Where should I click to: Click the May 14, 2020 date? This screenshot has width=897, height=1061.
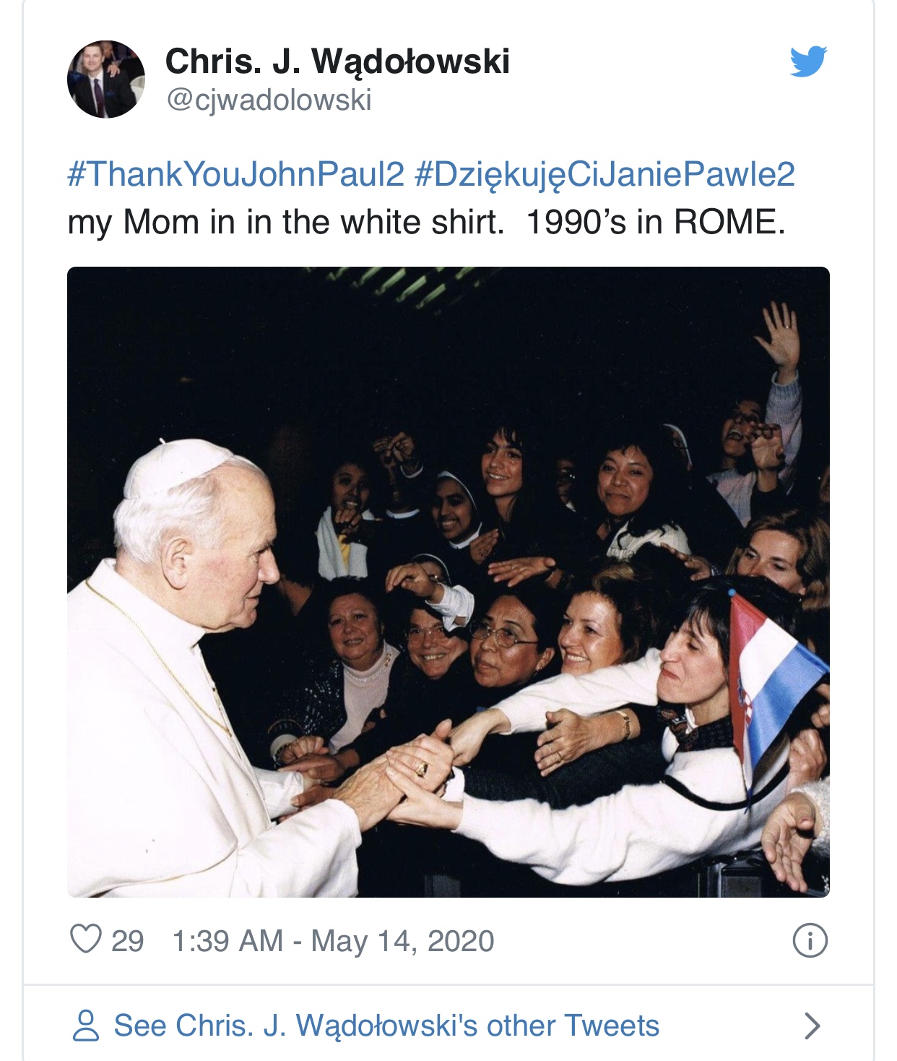(402, 941)
